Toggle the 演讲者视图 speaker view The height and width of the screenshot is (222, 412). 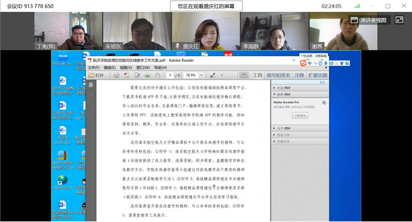coord(369,20)
